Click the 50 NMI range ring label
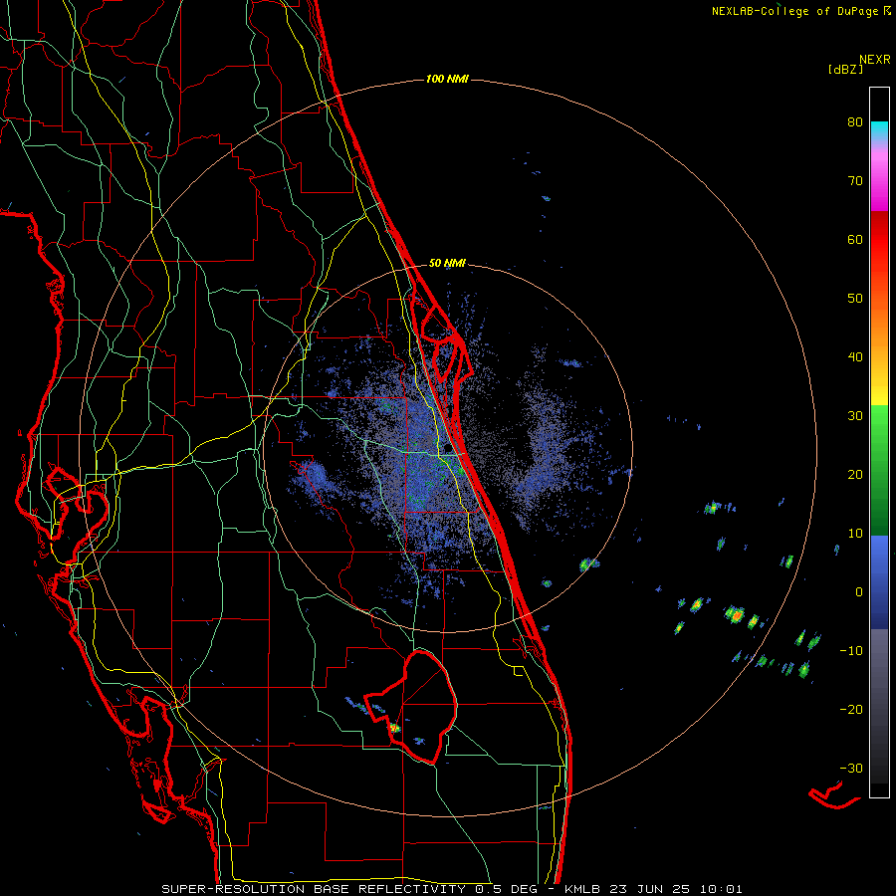The image size is (896, 896). [x=447, y=264]
